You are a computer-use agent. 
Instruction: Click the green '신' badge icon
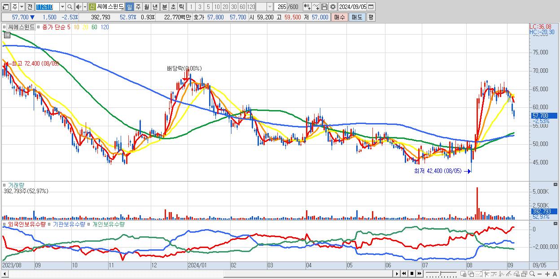tap(92, 7)
